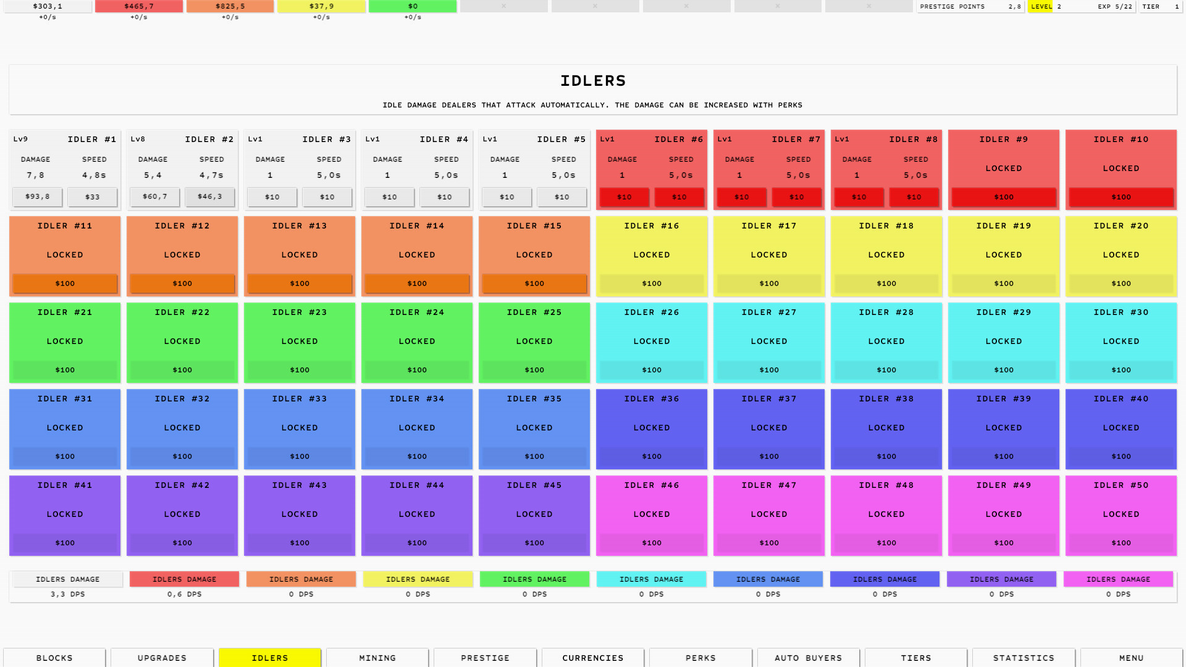
Task: Unlock Idler #26 for $100
Action: pos(651,370)
